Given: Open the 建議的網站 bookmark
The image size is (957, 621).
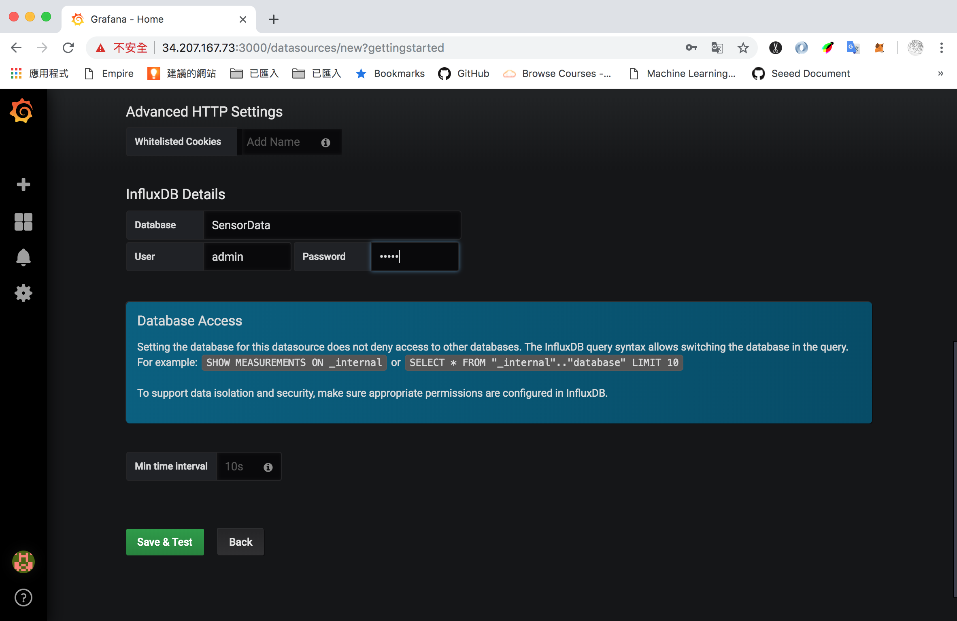Looking at the screenshot, I should (181, 73).
